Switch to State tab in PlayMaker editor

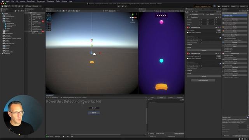161,98
